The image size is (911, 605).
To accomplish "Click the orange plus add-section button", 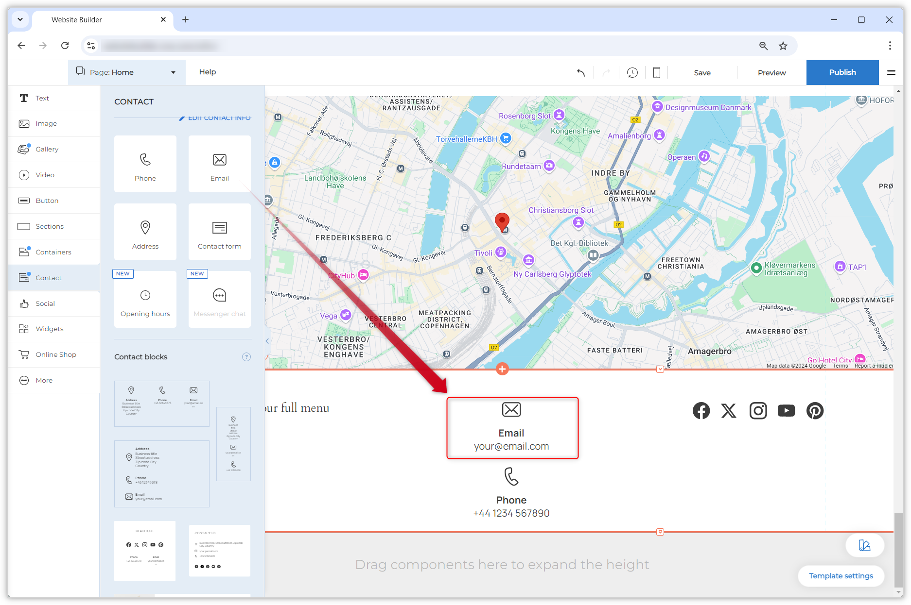I will click(502, 369).
